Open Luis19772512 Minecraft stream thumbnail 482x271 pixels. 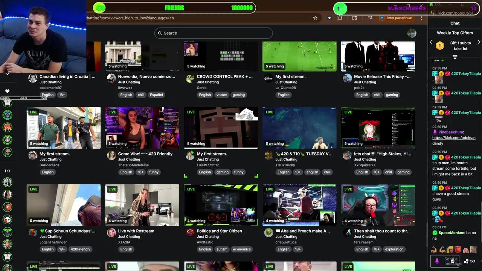(x=221, y=128)
